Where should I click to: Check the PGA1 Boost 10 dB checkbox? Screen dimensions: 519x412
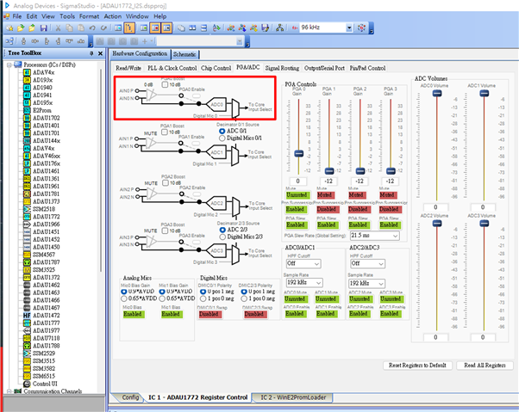(165, 132)
